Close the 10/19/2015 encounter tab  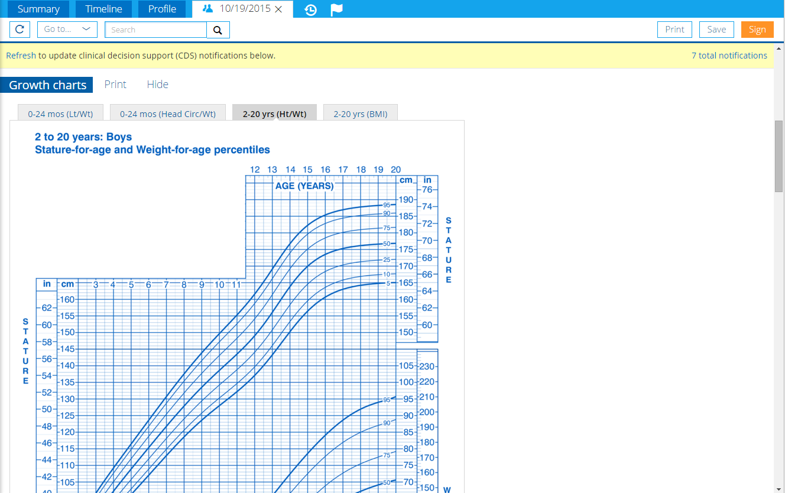coord(279,9)
